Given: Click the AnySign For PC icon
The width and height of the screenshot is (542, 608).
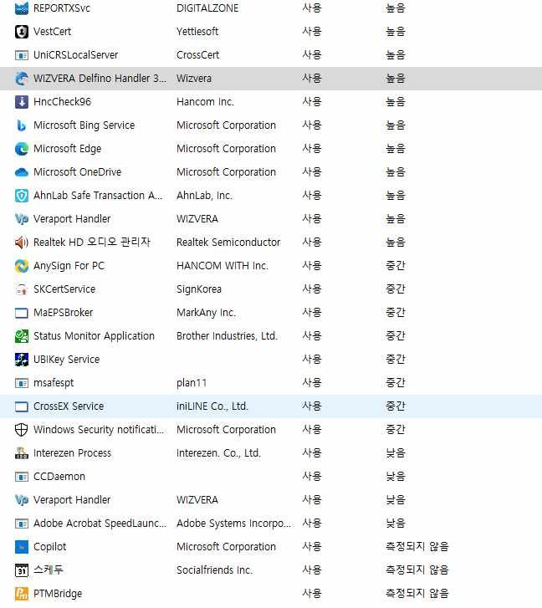Looking at the screenshot, I should click(x=22, y=266).
